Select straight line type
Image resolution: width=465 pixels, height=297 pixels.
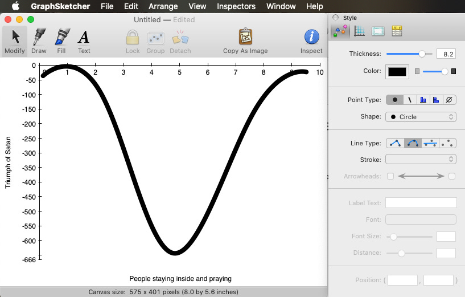pos(395,143)
